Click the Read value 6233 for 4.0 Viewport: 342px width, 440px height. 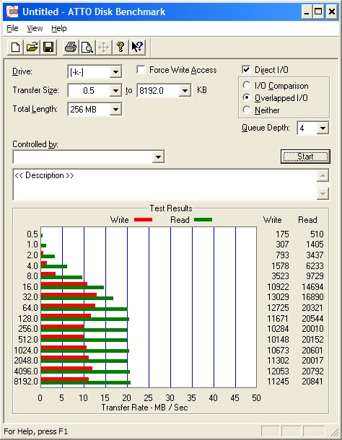pos(315,265)
